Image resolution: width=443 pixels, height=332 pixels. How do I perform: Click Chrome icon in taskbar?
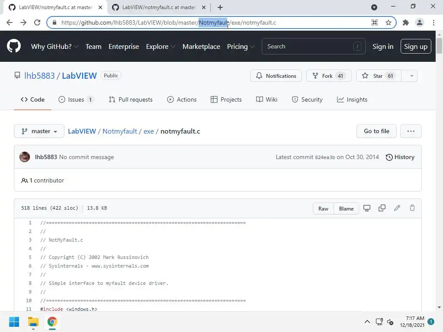[52, 322]
